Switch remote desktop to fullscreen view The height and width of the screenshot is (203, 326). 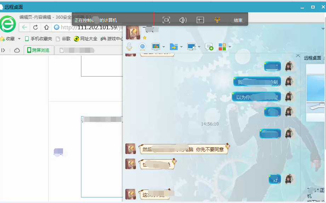166,20
